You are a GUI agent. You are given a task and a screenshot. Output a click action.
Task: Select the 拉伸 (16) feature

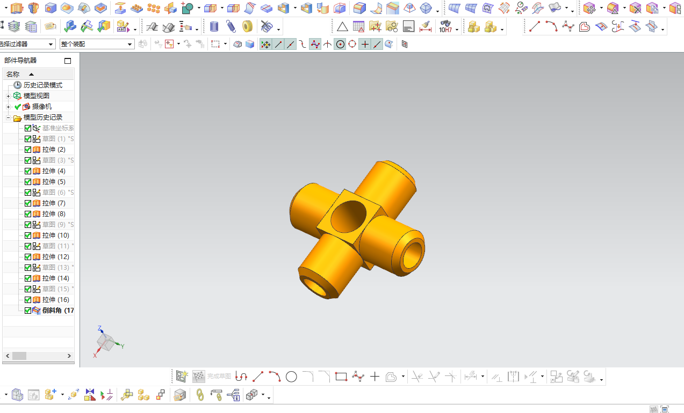tap(56, 300)
